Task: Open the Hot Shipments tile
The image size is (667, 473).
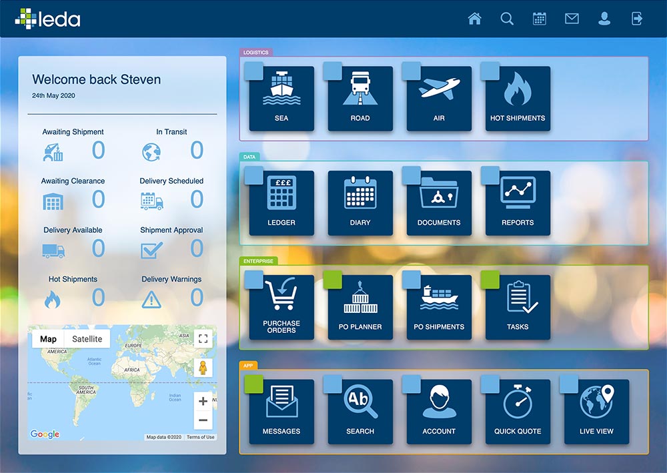Action: tap(518, 99)
